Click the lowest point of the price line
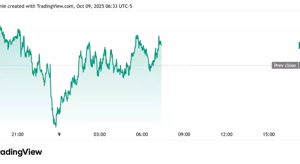The height and width of the screenshot is (164, 300). pos(56,127)
